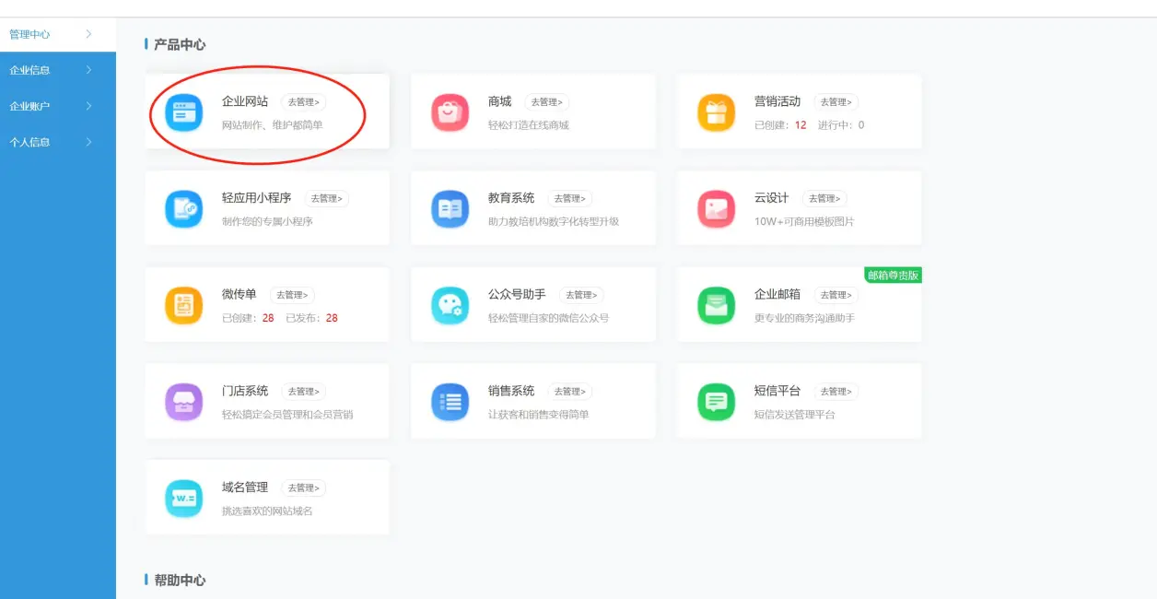Click the 微传单 title text
1157x599 pixels.
tap(240, 295)
